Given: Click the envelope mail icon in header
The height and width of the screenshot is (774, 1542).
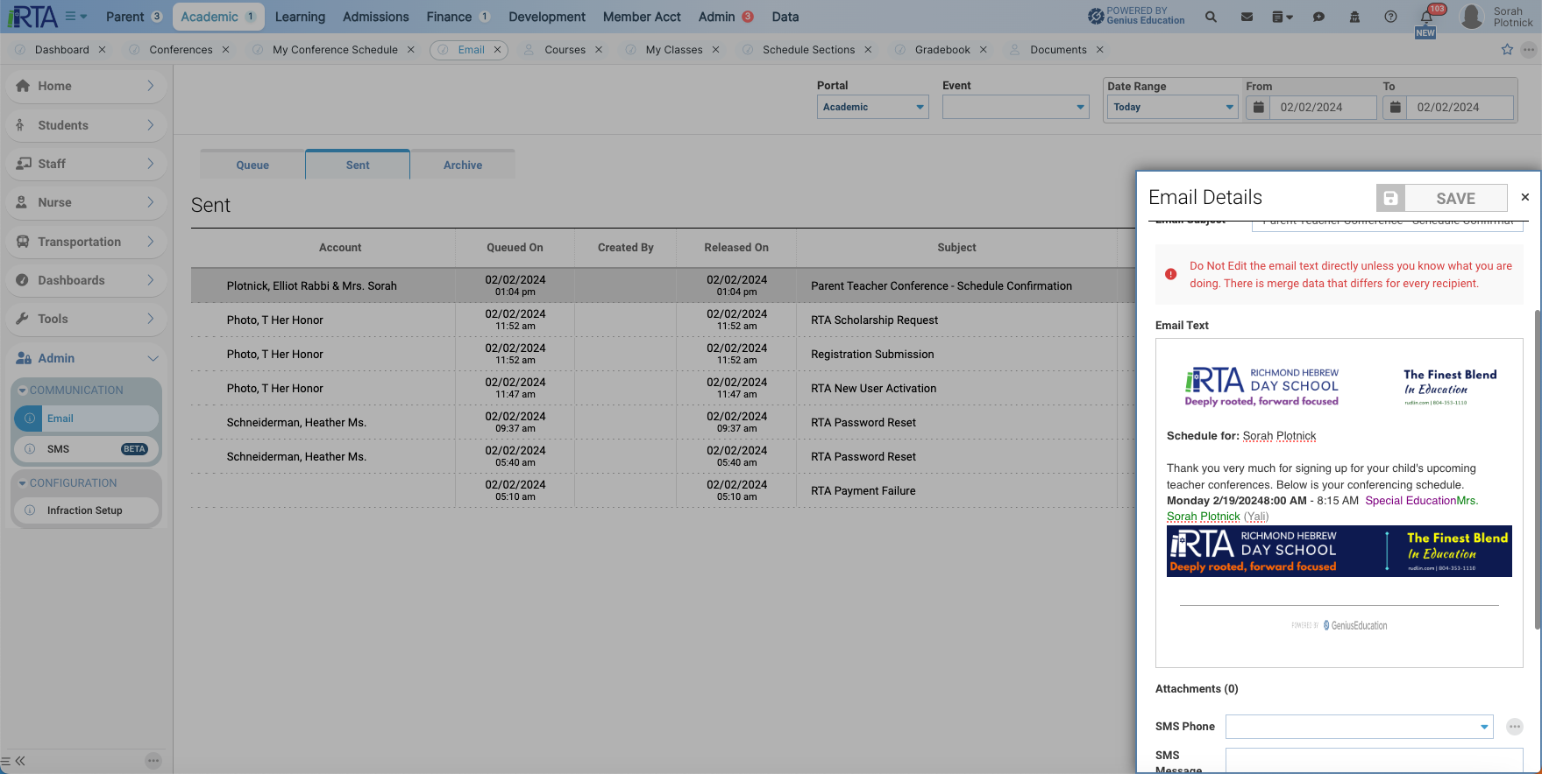Looking at the screenshot, I should [1247, 17].
